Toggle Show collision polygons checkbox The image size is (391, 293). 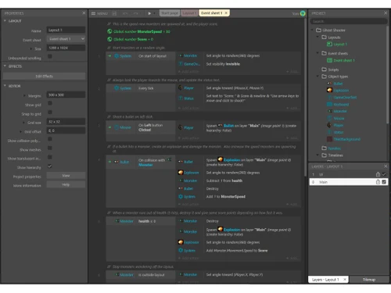click(50, 139)
